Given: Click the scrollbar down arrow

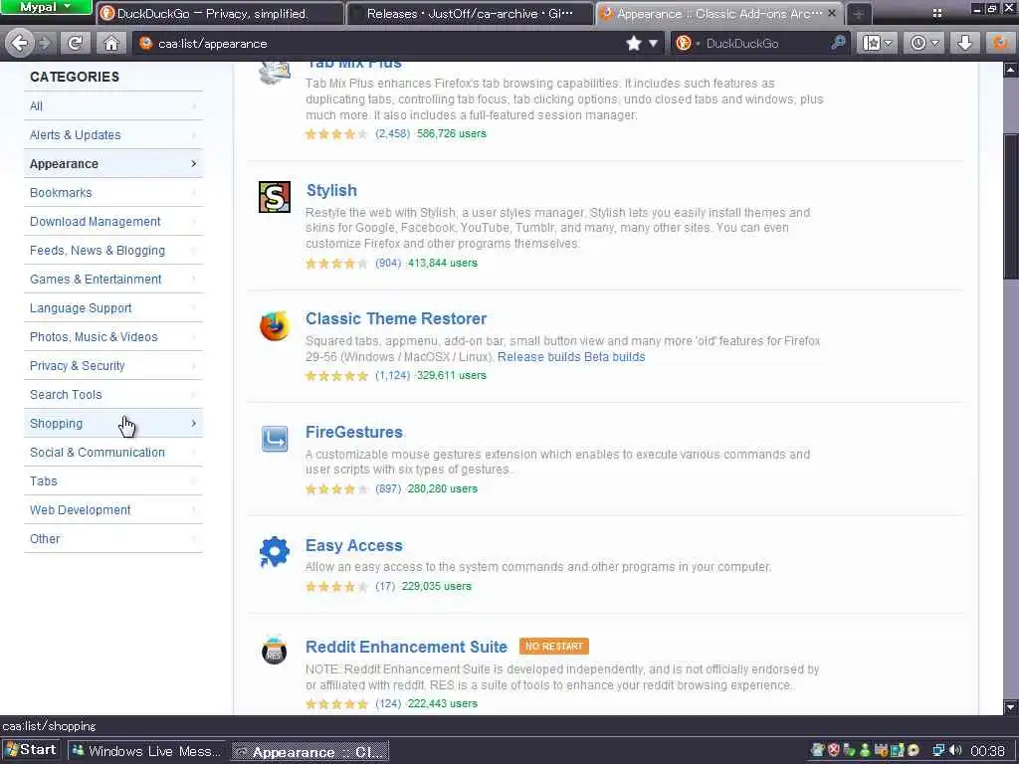Looking at the screenshot, I should click(1011, 707).
